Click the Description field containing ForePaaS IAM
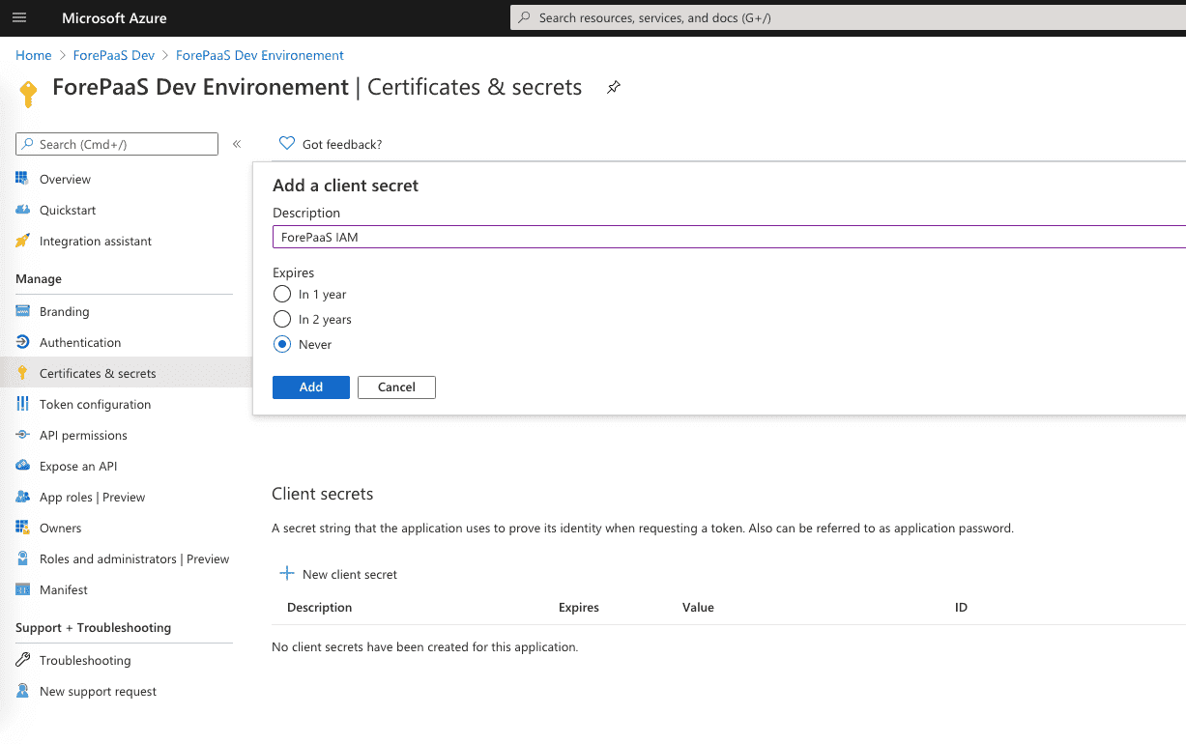The width and height of the screenshot is (1186, 744). [x=729, y=237]
